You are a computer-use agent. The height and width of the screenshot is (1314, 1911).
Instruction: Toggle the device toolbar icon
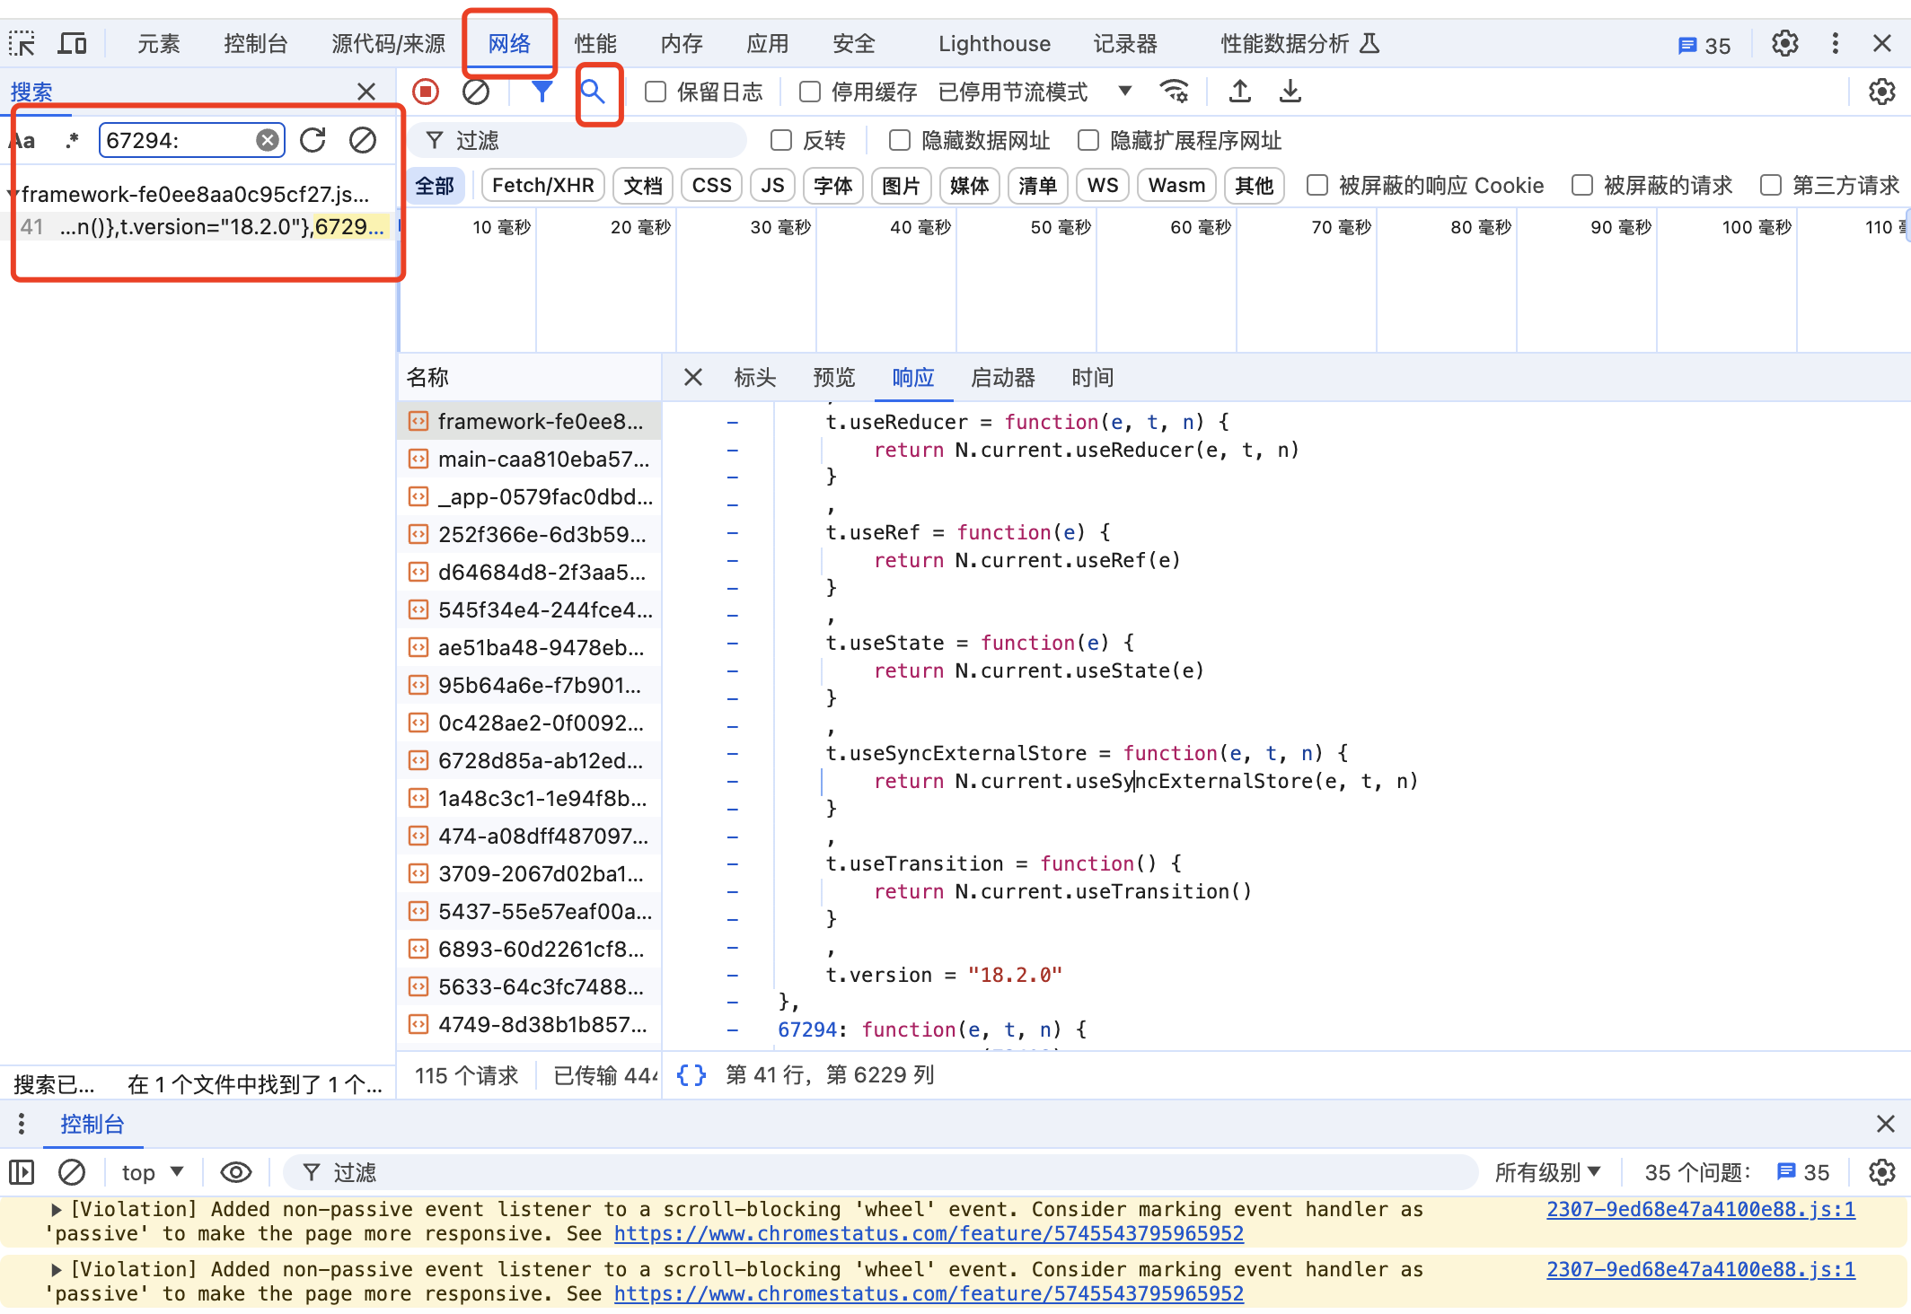[73, 43]
